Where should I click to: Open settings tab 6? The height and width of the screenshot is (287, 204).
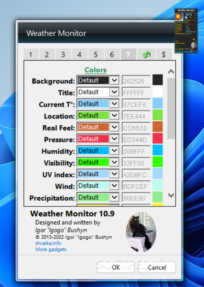[x=112, y=55]
